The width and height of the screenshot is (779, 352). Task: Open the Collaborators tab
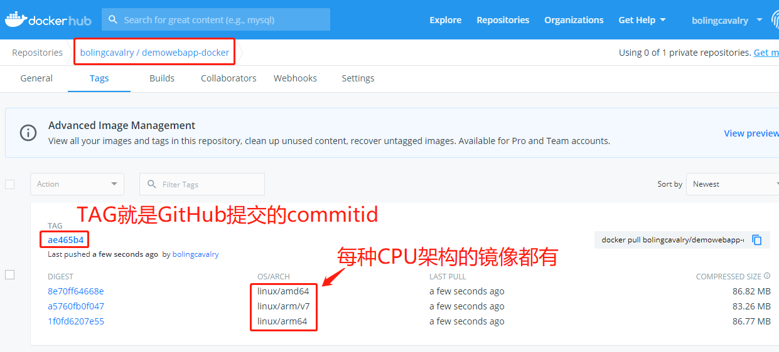pos(228,78)
